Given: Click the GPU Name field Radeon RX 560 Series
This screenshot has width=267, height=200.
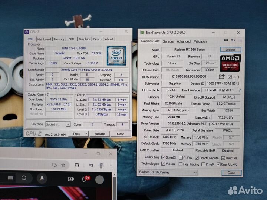Looking at the screenshot, I should click(x=189, y=50).
